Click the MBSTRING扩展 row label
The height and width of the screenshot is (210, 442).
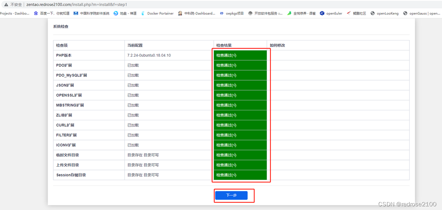70,105
